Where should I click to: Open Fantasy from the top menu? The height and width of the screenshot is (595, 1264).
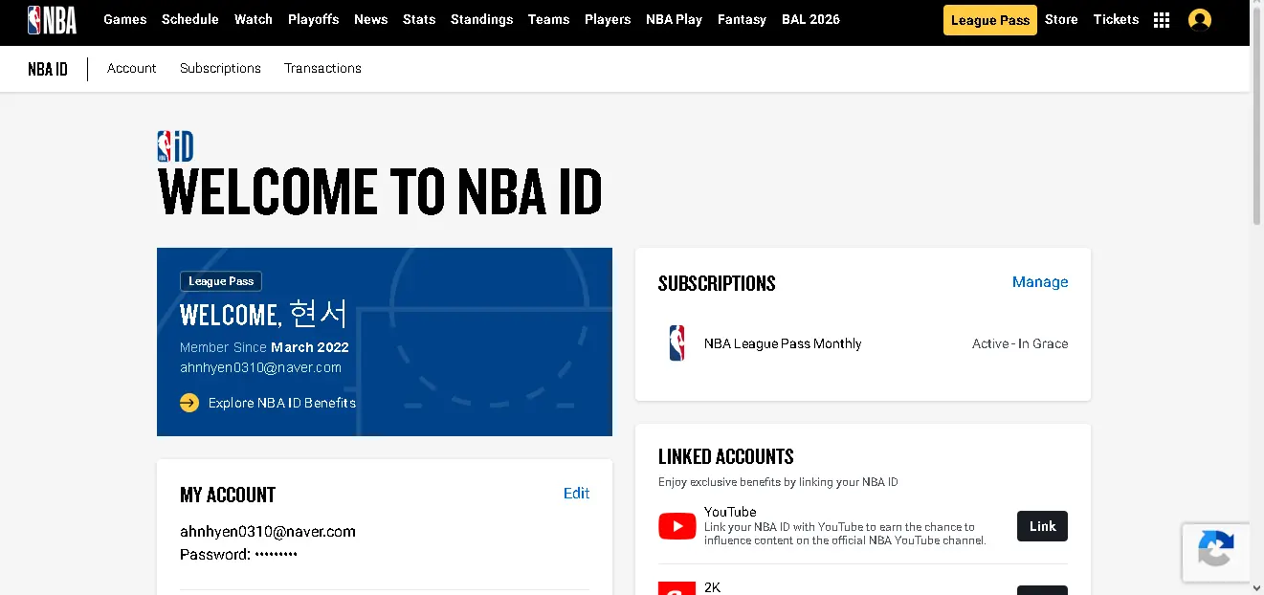pos(743,19)
